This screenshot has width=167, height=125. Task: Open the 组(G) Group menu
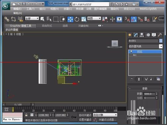[42, 9]
